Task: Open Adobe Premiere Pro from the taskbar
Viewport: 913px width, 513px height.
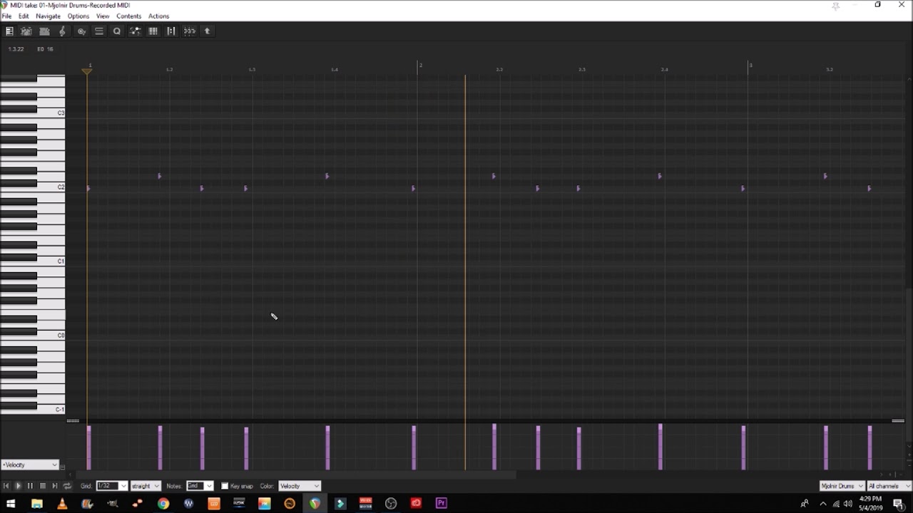Action: (x=441, y=504)
